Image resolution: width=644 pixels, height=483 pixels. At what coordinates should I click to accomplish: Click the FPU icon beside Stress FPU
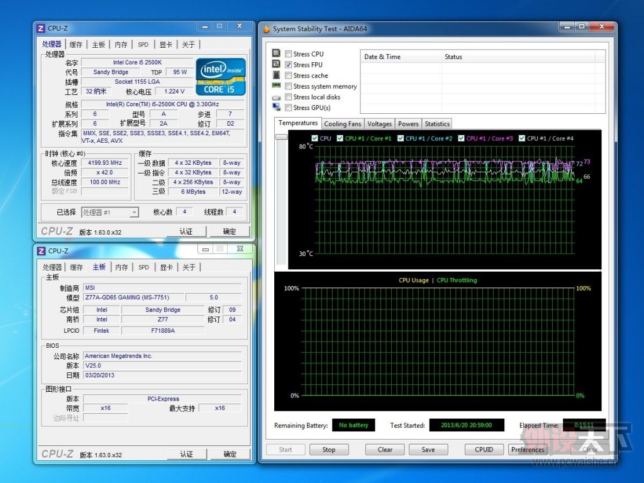[x=277, y=64]
